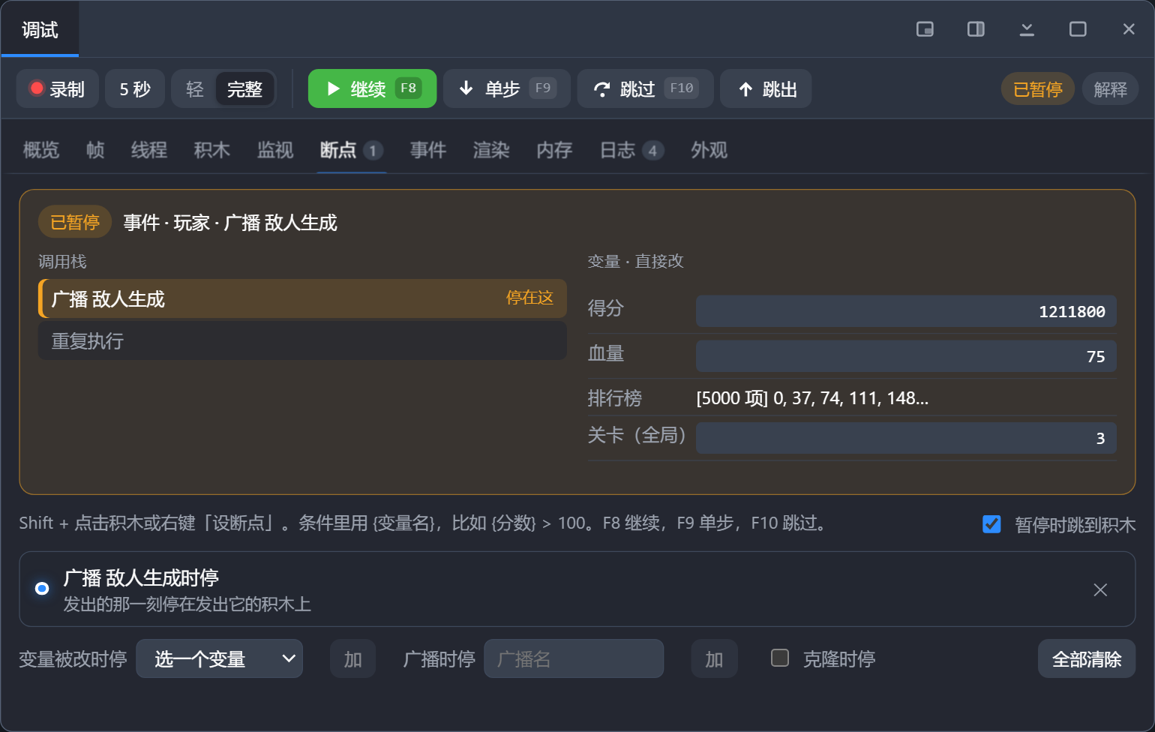Image resolution: width=1155 pixels, height=732 pixels.
Task: Select the 重复执行 call stack frame
Action: (302, 340)
